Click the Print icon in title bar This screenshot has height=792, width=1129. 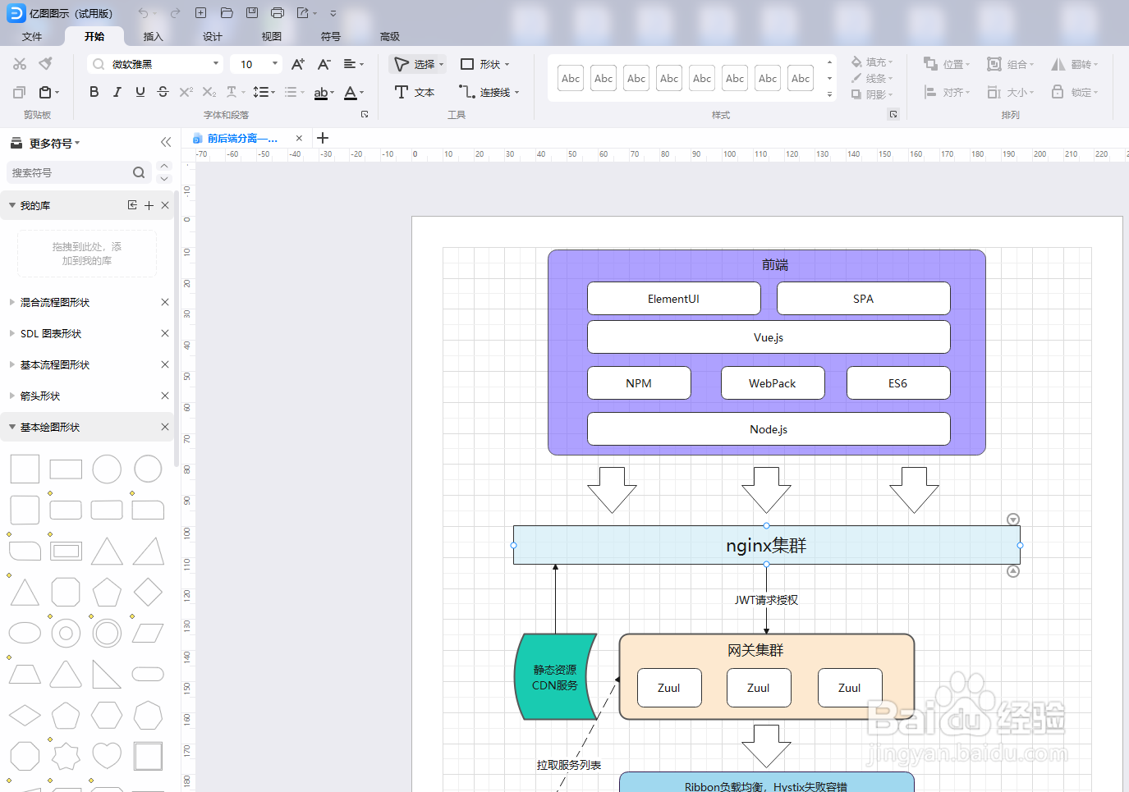pyautogui.click(x=278, y=13)
